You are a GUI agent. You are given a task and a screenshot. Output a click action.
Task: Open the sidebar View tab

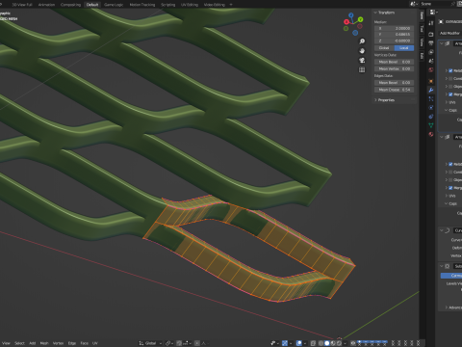click(x=422, y=42)
